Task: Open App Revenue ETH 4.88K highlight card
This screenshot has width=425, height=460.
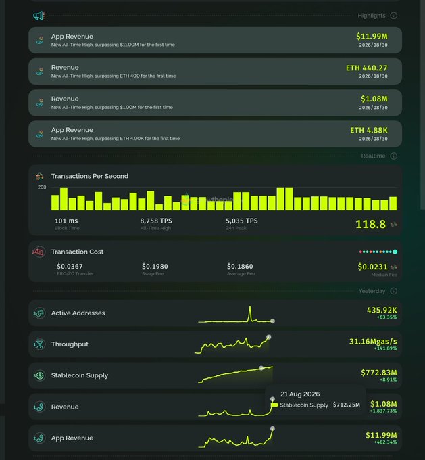Action: pos(215,134)
